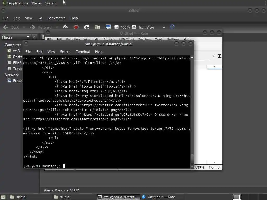Screen dimensions: 267x200
Task: Reload the current folder view
Action: click(x=87, y=27)
